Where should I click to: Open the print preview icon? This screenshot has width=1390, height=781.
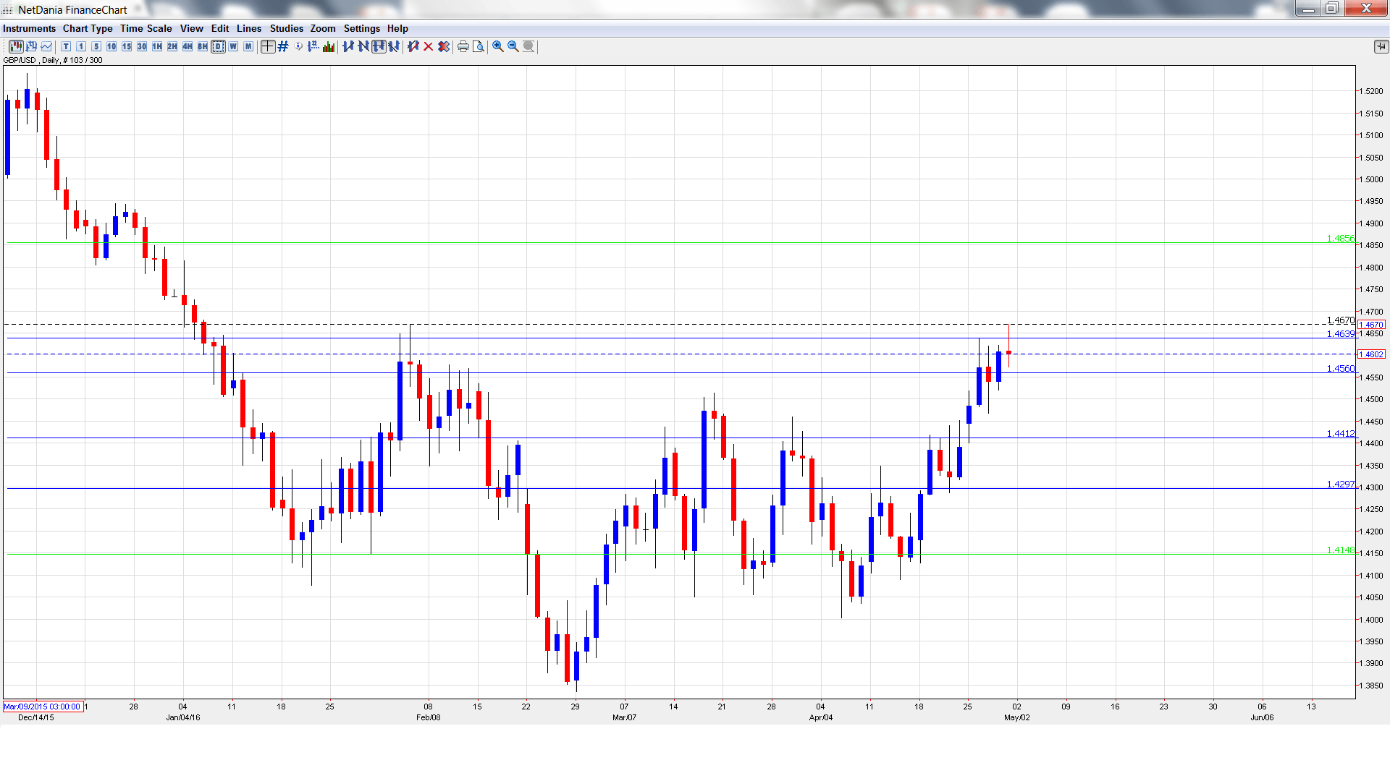(478, 46)
